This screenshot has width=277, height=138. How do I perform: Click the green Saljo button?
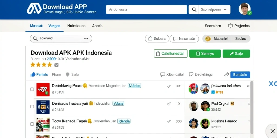tap(236, 54)
